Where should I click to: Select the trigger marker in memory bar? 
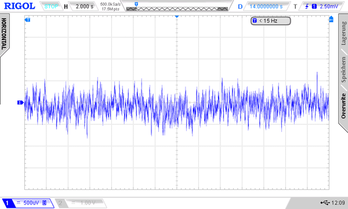coord(136,4)
